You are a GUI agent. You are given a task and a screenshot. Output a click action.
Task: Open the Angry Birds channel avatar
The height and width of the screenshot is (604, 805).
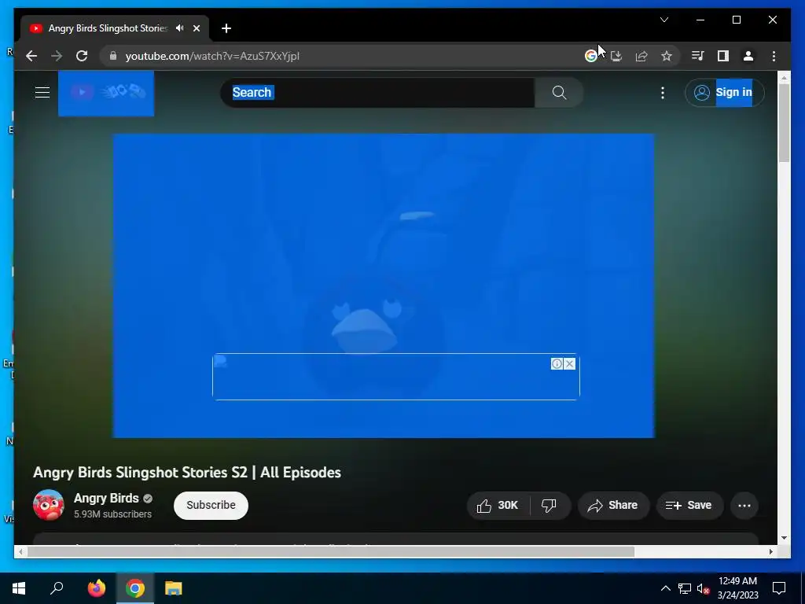[49, 505]
